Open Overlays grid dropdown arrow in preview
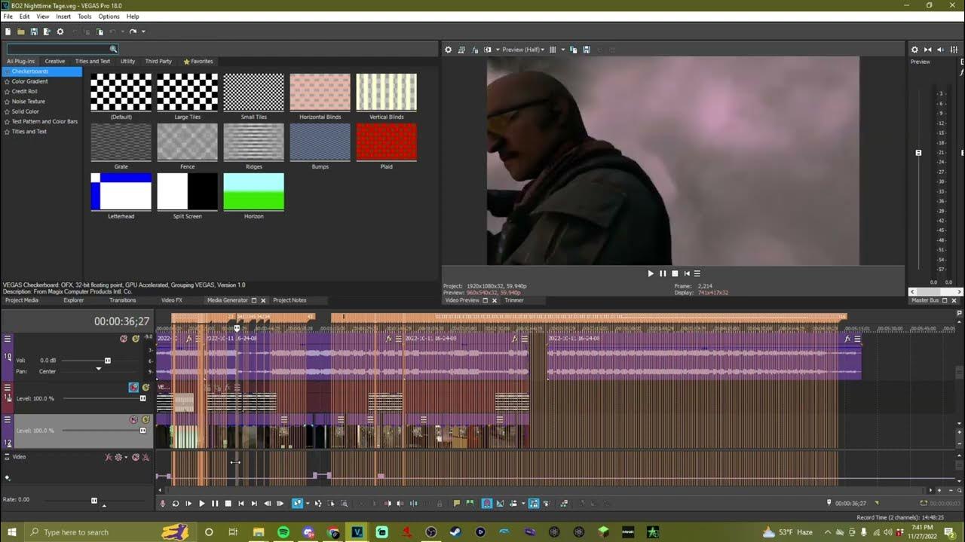 click(563, 50)
